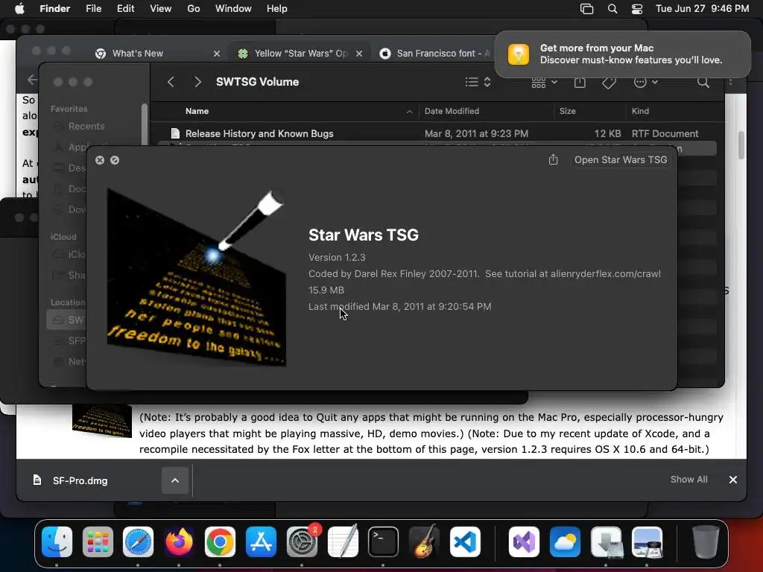763x572 pixels.
Task: Open Control Center in menu bar
Action: click(637, 9)
